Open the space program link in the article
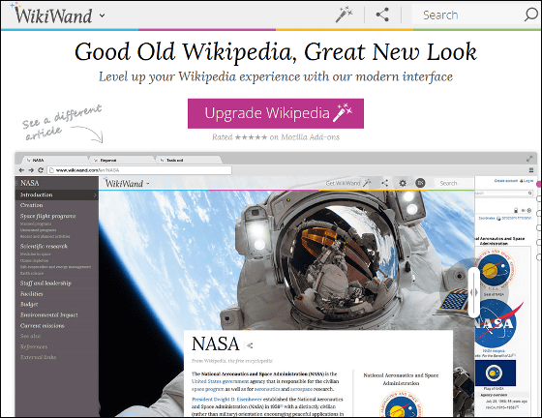The width and height of the screenshot is (542, 418). point(208,389)
